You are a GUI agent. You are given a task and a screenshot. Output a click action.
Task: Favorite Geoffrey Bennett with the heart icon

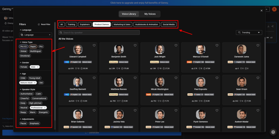[x=94, y=78]
